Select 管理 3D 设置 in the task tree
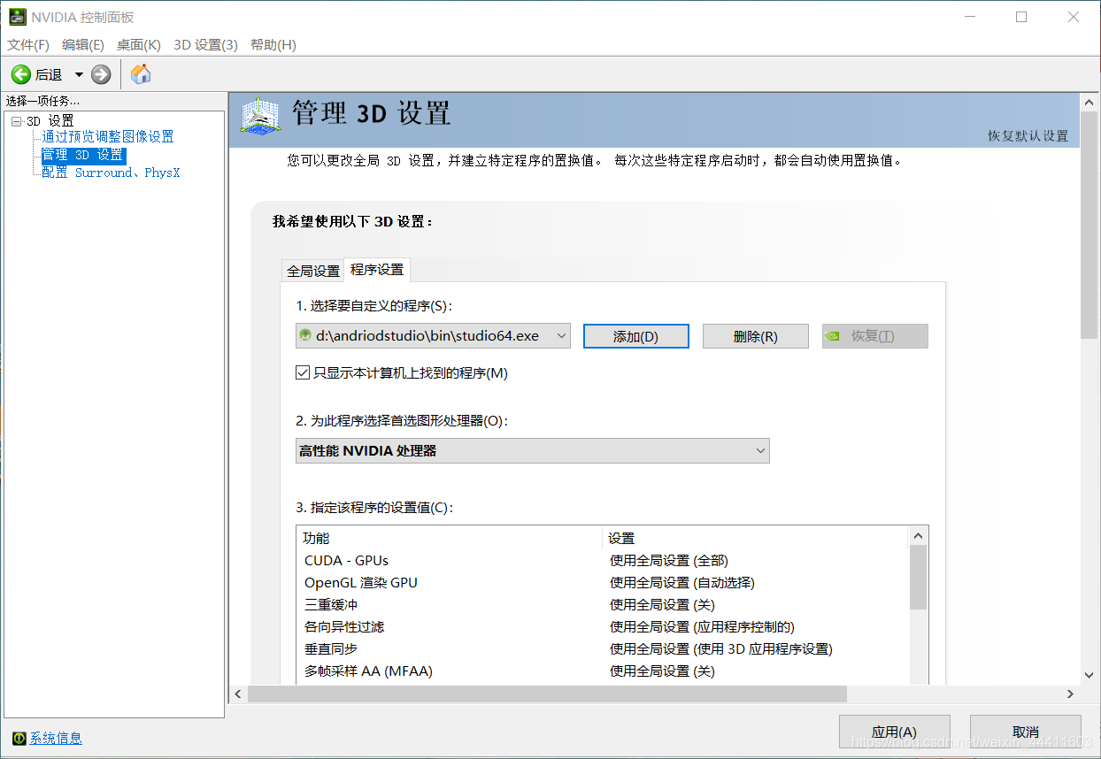1101x759 pixels. tap(83, 155)
